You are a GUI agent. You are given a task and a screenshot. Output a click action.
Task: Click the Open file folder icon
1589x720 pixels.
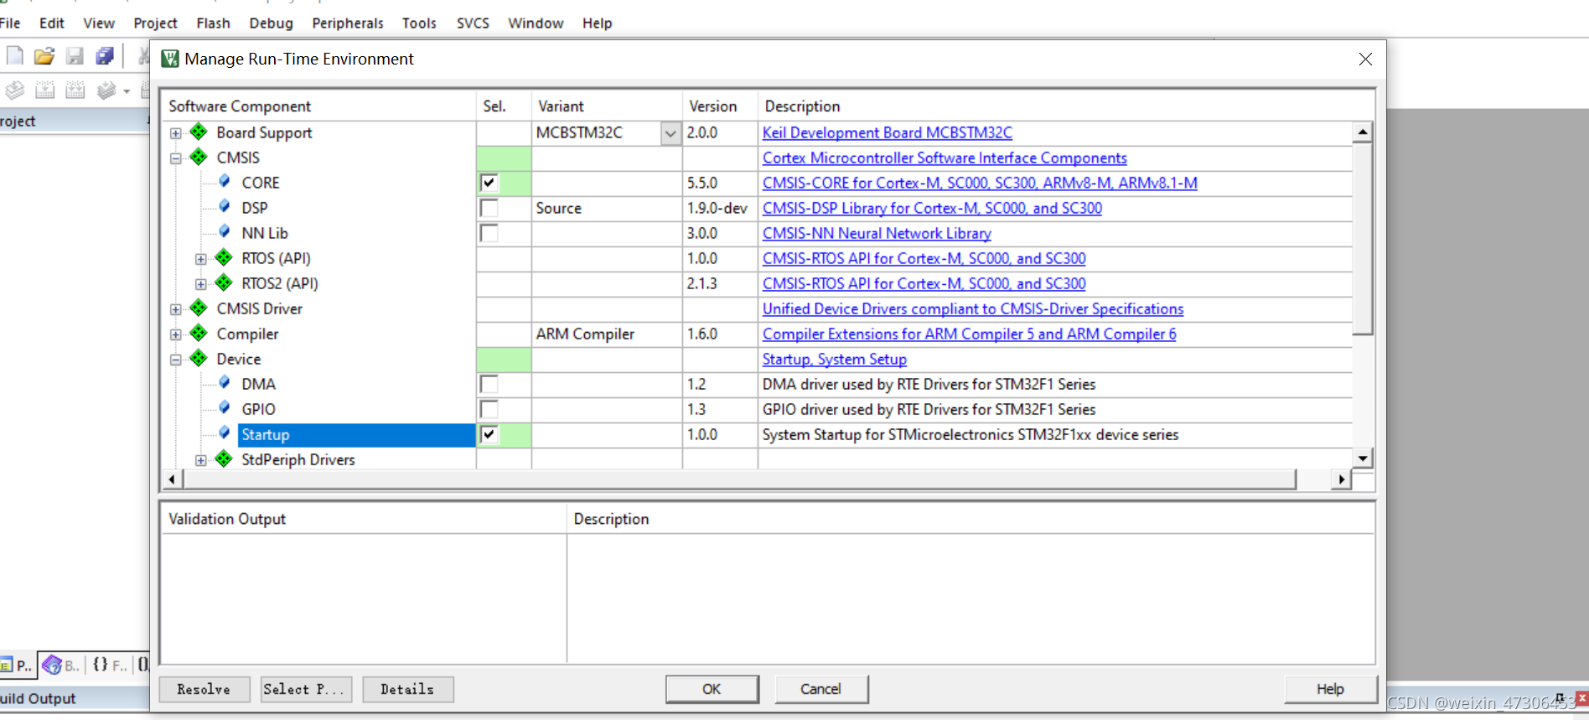pyautogui.click(x=44, y=56)
